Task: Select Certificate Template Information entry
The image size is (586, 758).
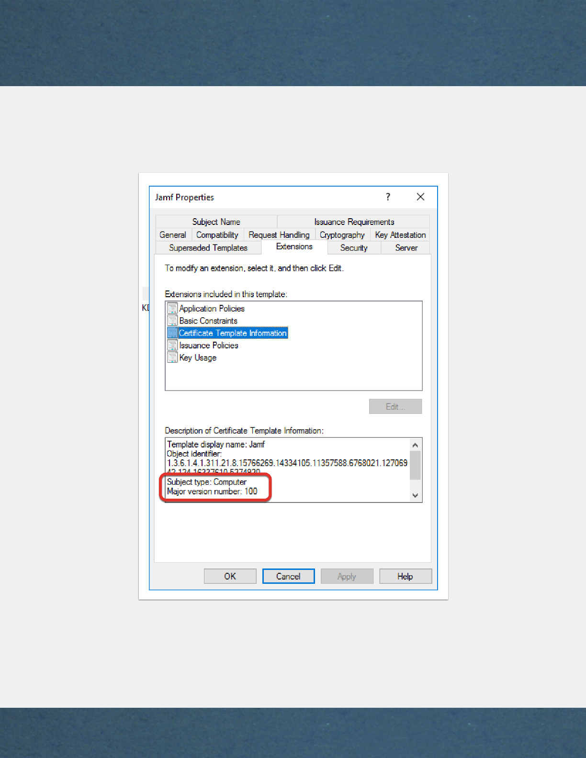Action: [233, 333]
